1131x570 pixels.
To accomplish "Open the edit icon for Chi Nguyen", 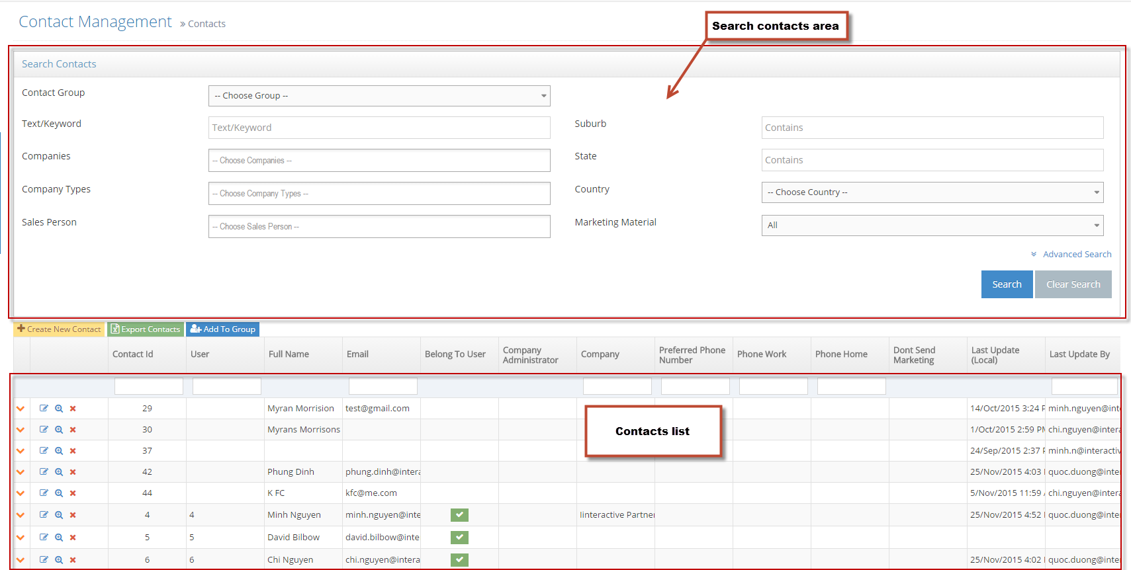I will click(x=44, y=560).
